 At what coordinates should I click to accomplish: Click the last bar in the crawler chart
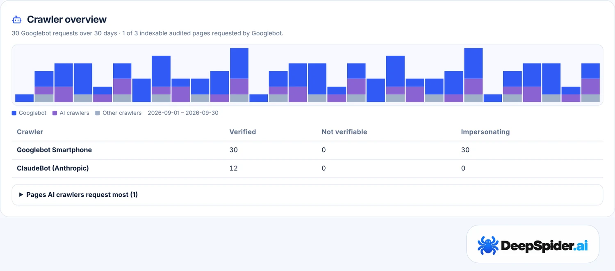click(590, 83)
